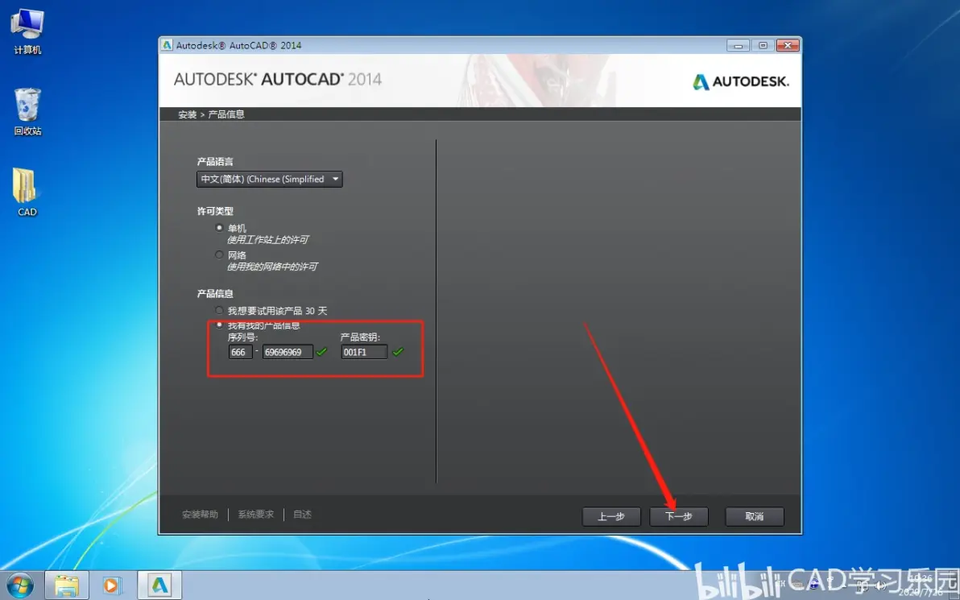Click the 许可类型 heading text
The width and height of the screenshot is (960, 600).
click(x=215, y=211)
